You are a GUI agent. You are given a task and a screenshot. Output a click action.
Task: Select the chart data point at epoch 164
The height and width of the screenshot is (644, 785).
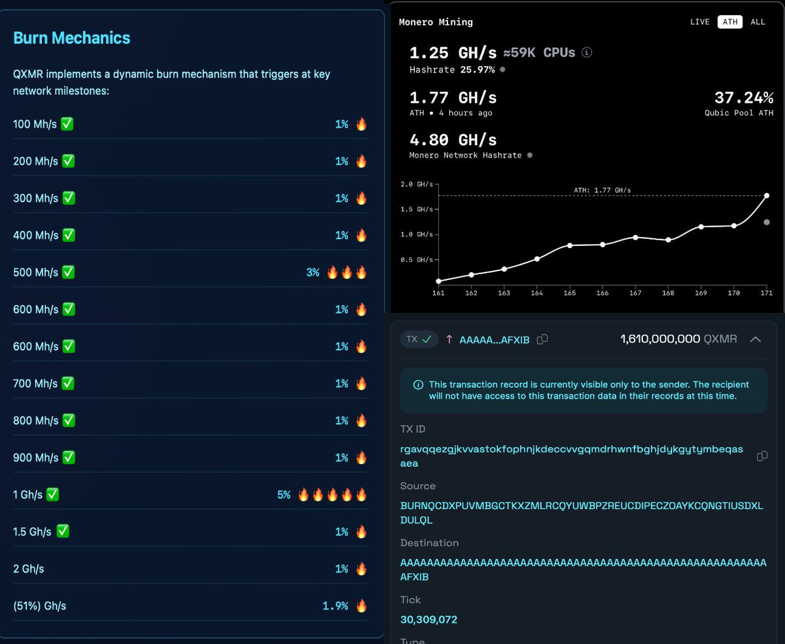click(537, 259)
